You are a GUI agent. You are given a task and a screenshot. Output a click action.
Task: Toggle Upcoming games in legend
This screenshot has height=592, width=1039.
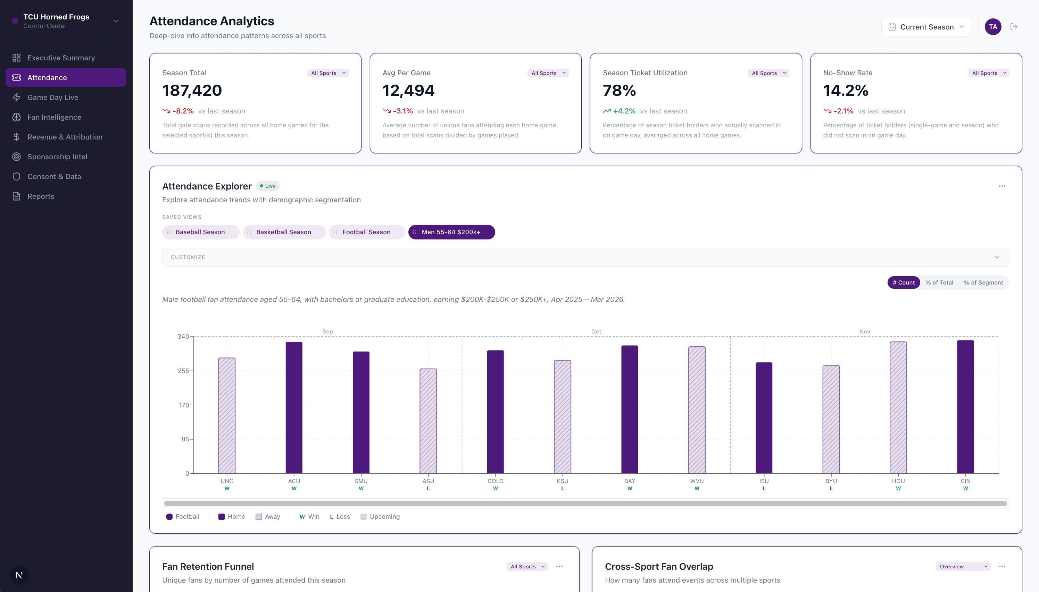click(380, 517)
